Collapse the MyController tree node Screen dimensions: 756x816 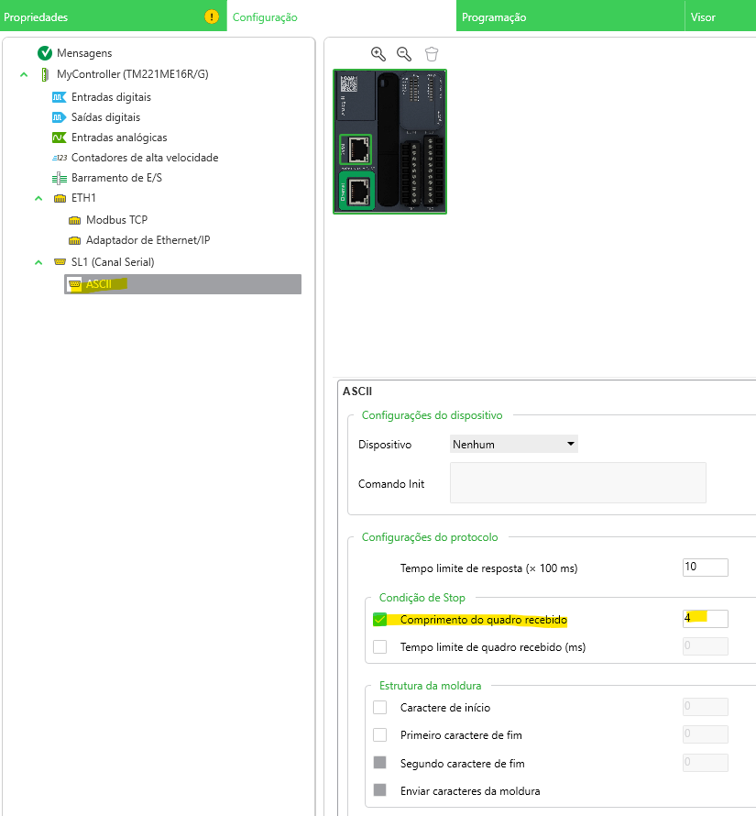coord(24,74)
